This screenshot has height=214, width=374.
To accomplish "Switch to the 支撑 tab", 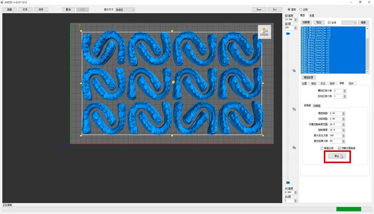I will [x=311, y=16].
